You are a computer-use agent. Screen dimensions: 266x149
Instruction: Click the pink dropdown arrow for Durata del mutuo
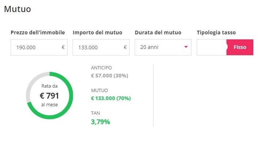[186, 47]
